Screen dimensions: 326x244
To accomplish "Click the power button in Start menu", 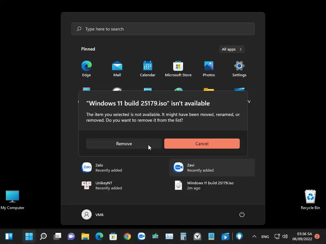I will pyautogui.click(x=242, y=214).
